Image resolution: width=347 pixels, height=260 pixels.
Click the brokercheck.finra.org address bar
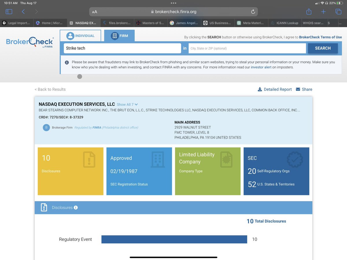click(173, 12)
